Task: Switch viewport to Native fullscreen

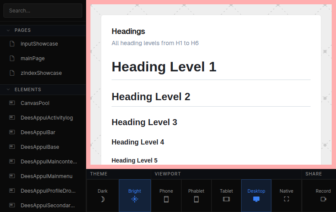Action: (x=286, y=196)
